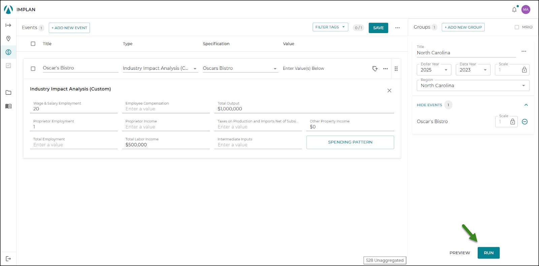Open the Regions map pin icon
The image size is (539, 266).
[8, 39]
